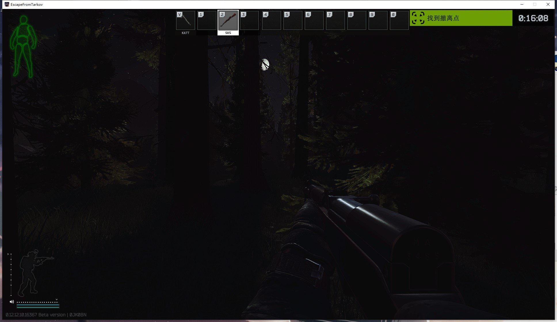Click the Beta version build text
The image size is (557, 322).
coord(46,315)
